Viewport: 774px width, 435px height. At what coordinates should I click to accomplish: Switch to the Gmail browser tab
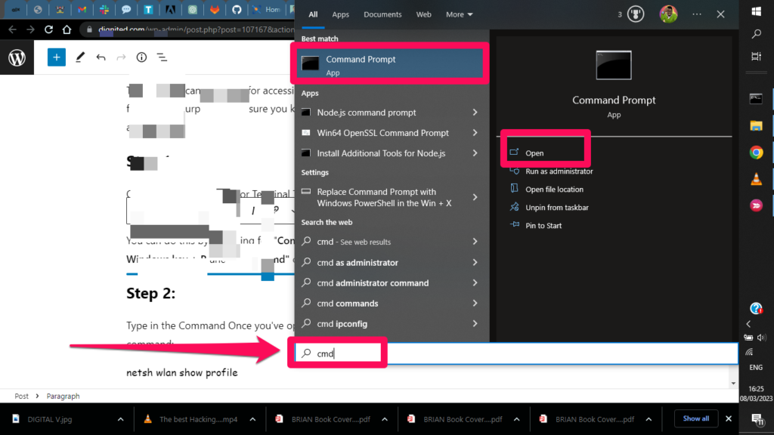[82, 9]
